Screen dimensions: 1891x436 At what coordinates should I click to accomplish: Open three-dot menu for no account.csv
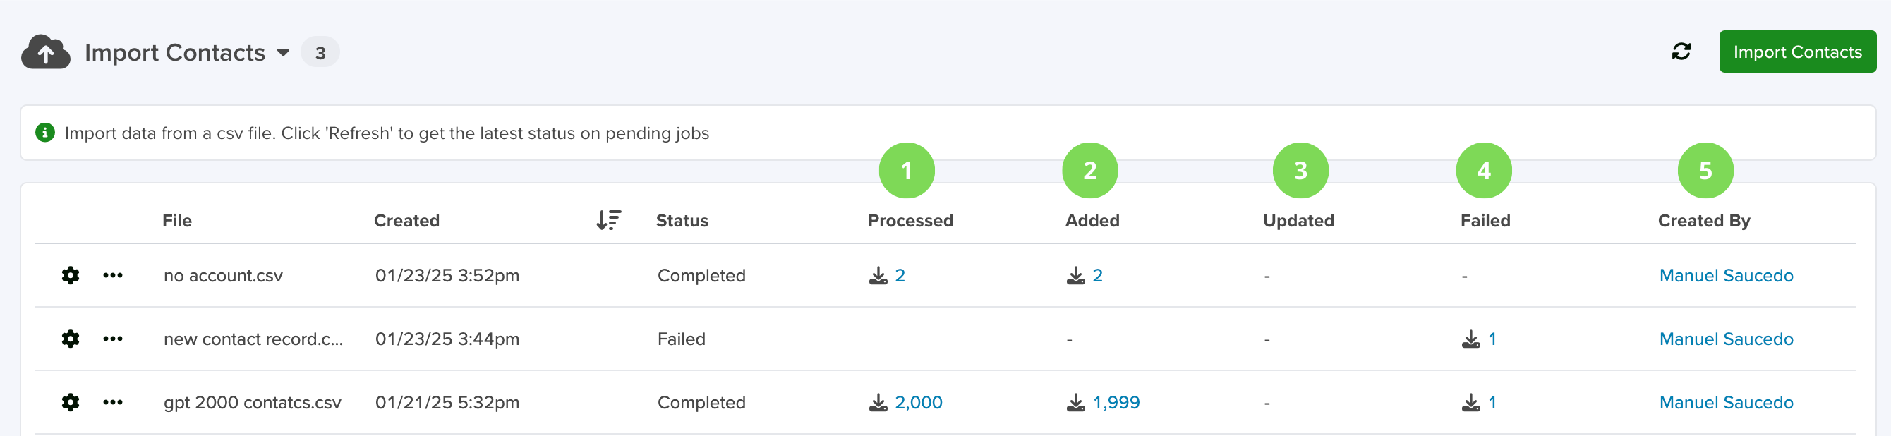(113, 275)
